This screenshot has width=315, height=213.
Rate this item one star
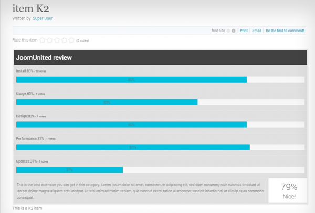coord(42,40)
